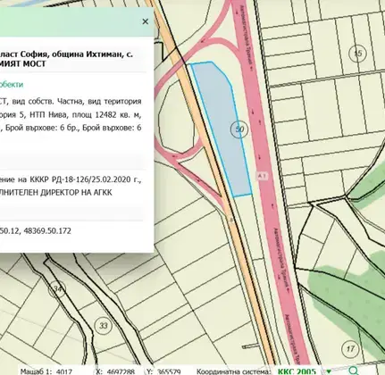This screenshot has width=385, height=375.
Task: Close the parcel information popup
Action: coord(146,21)
